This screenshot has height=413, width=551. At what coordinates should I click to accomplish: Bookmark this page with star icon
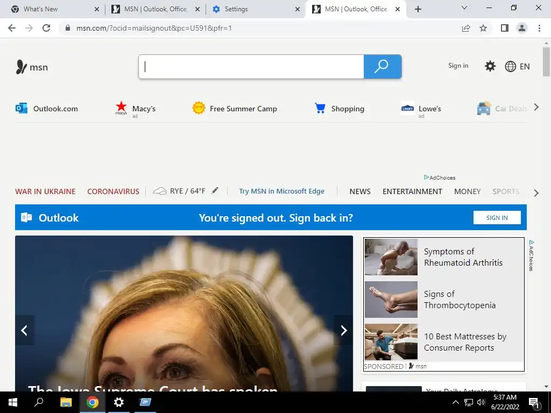(483, 28)
